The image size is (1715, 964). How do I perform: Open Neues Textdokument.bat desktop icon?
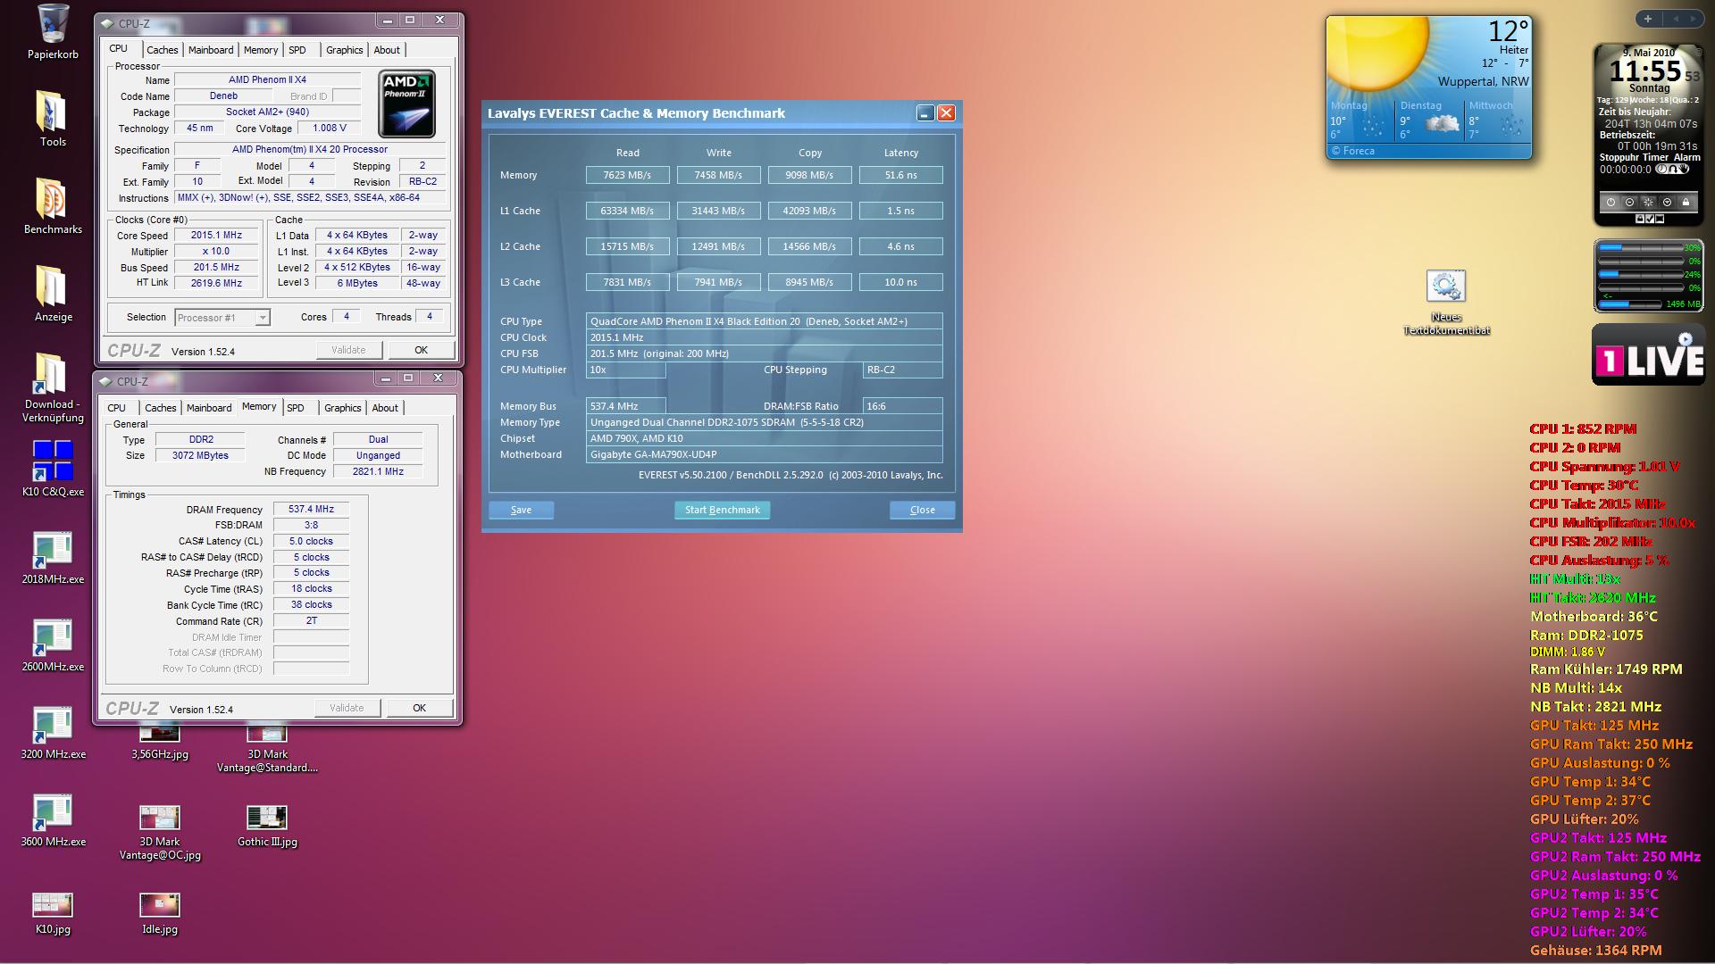1445,287
